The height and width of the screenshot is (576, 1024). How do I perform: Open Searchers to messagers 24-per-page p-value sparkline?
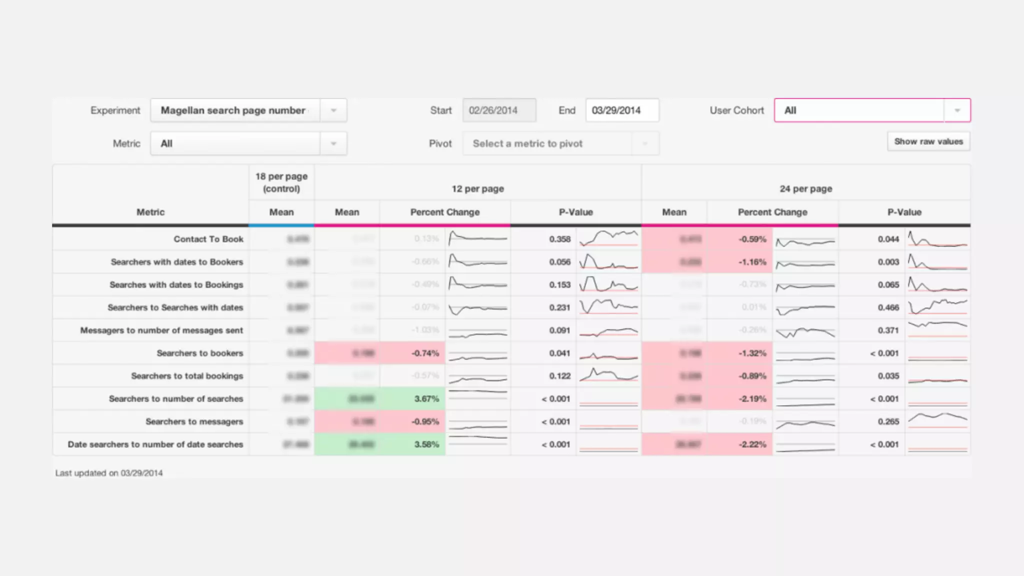pyautogui.click(x=937, y=421)
